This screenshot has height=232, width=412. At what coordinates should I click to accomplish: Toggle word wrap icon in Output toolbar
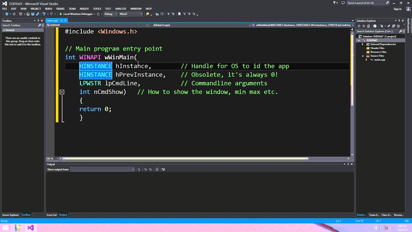(x=163, y=169)
